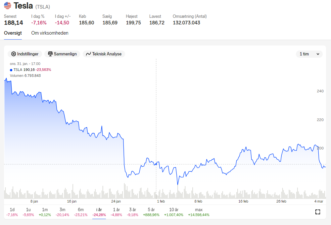Click the Sælg value 185,69
Image resolution: width=331 pixels, height=225 pixels.
[110, 23]
